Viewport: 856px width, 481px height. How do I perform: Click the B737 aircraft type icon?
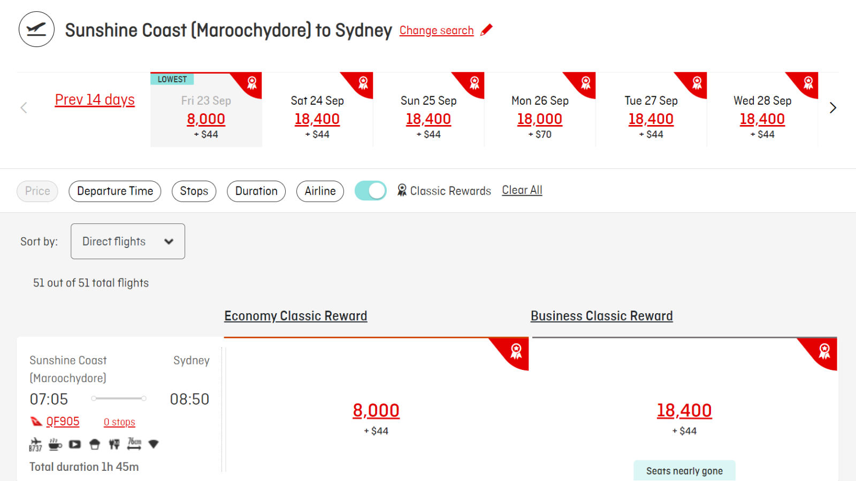[x=35, y=444]
